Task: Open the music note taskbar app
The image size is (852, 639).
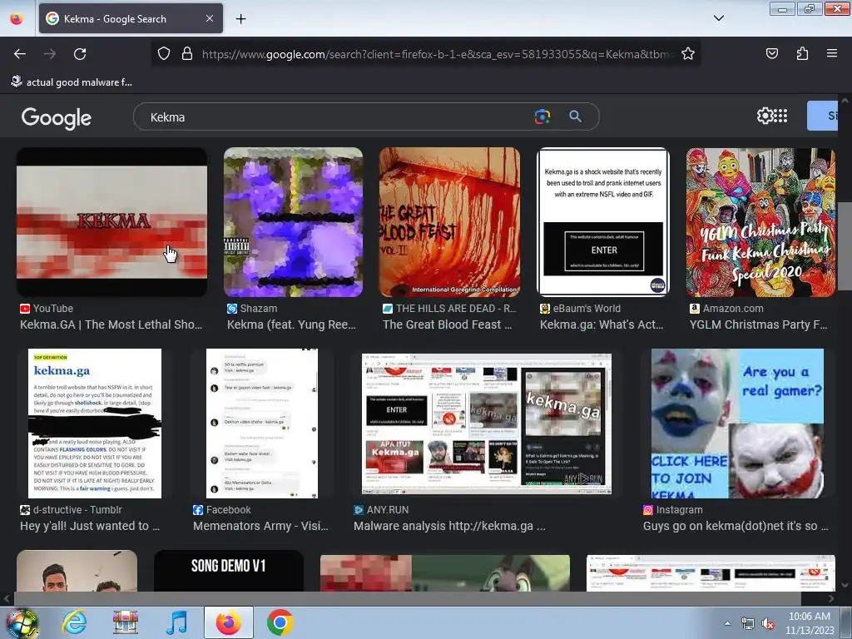Action: 176,622
